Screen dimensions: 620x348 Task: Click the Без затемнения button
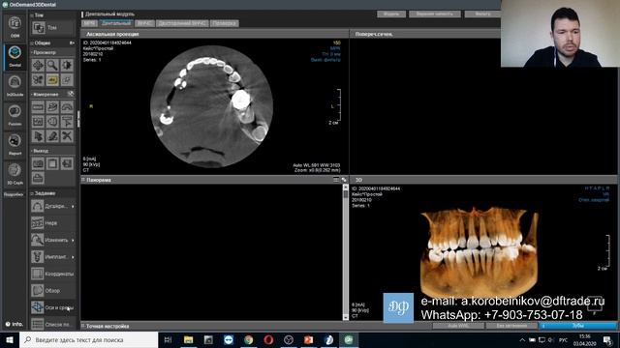click(x=511, y=326)
